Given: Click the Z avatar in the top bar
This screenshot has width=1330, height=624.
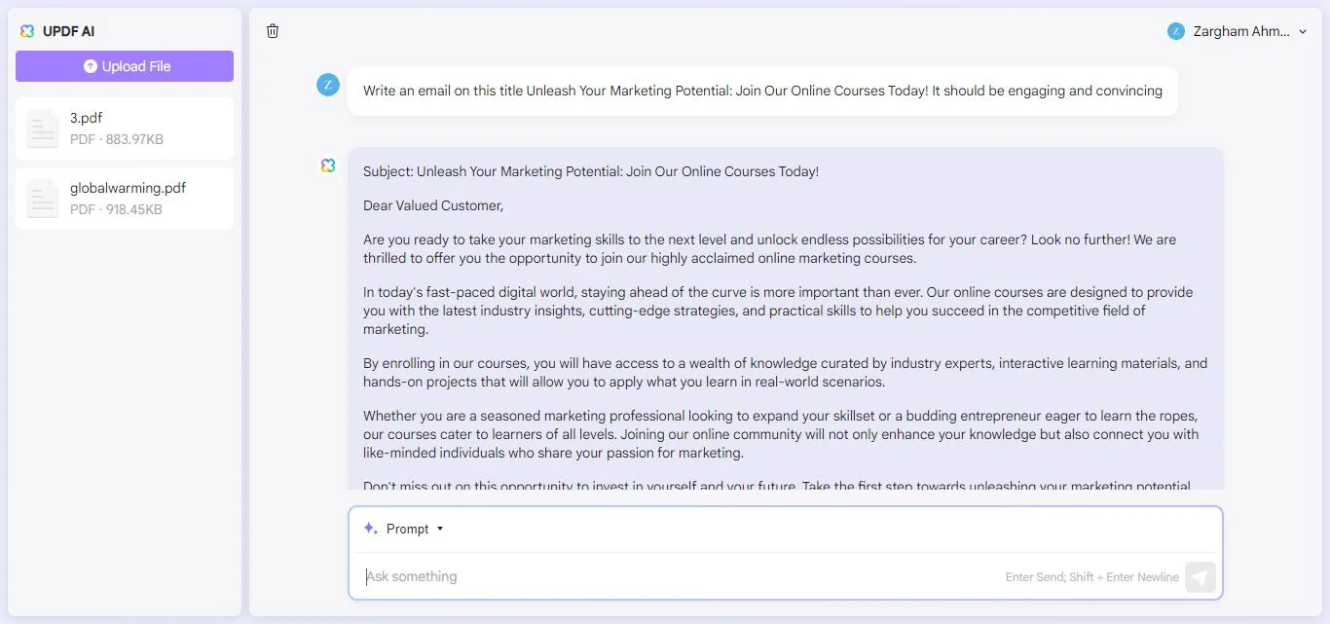Looking at the screenshot, I should (x=1175, y=30).
